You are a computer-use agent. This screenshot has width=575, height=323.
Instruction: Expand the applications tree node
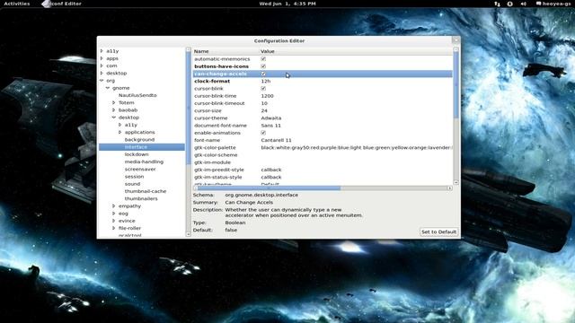119,132
